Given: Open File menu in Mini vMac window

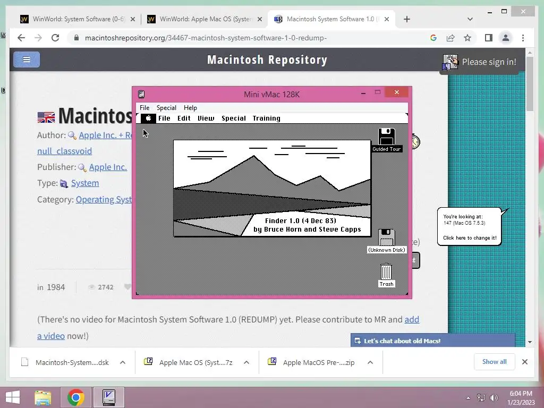Looking at the screenshot, I should (144, 107).
